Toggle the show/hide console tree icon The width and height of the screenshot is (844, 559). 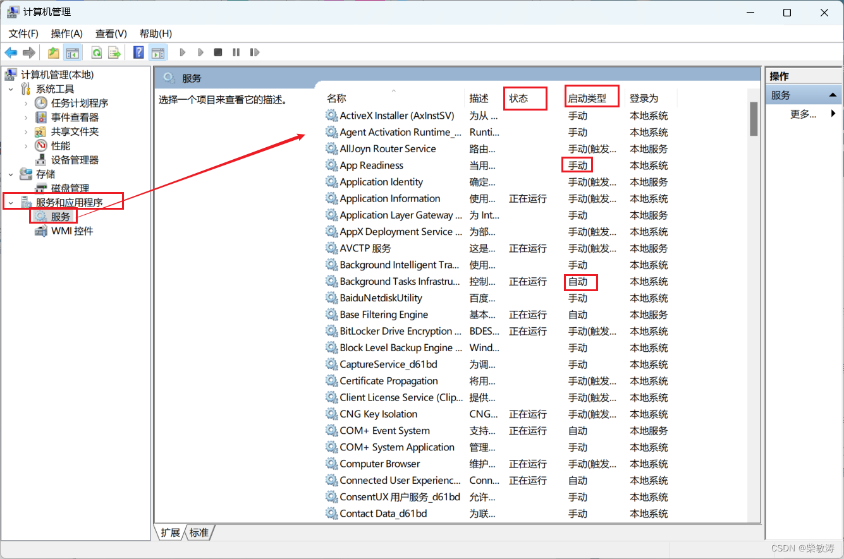pos(73,52)
